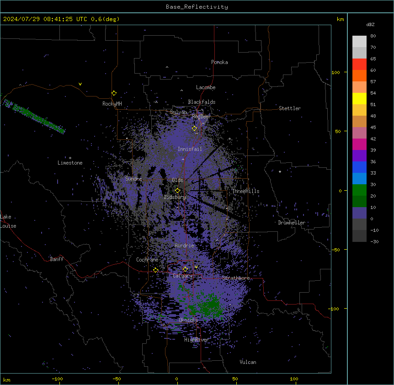This screenshot has width=394, height=385.
Task: Click the dark green swatch between 20 and 10
Action: click(359, 202)
